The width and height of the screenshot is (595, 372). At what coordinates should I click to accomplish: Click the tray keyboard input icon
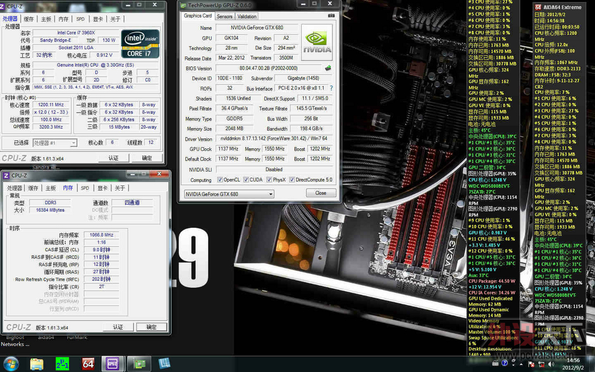coord(495,364)
